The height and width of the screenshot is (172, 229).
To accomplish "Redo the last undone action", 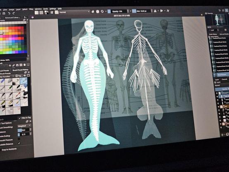I will pyautogui.click(x=14, y=13).
